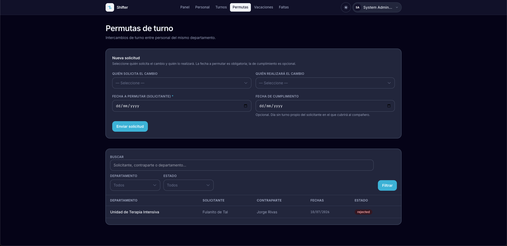Click the Departamento column header in table
The width and height of the screenshot is (507, 246).
point(124,200)
